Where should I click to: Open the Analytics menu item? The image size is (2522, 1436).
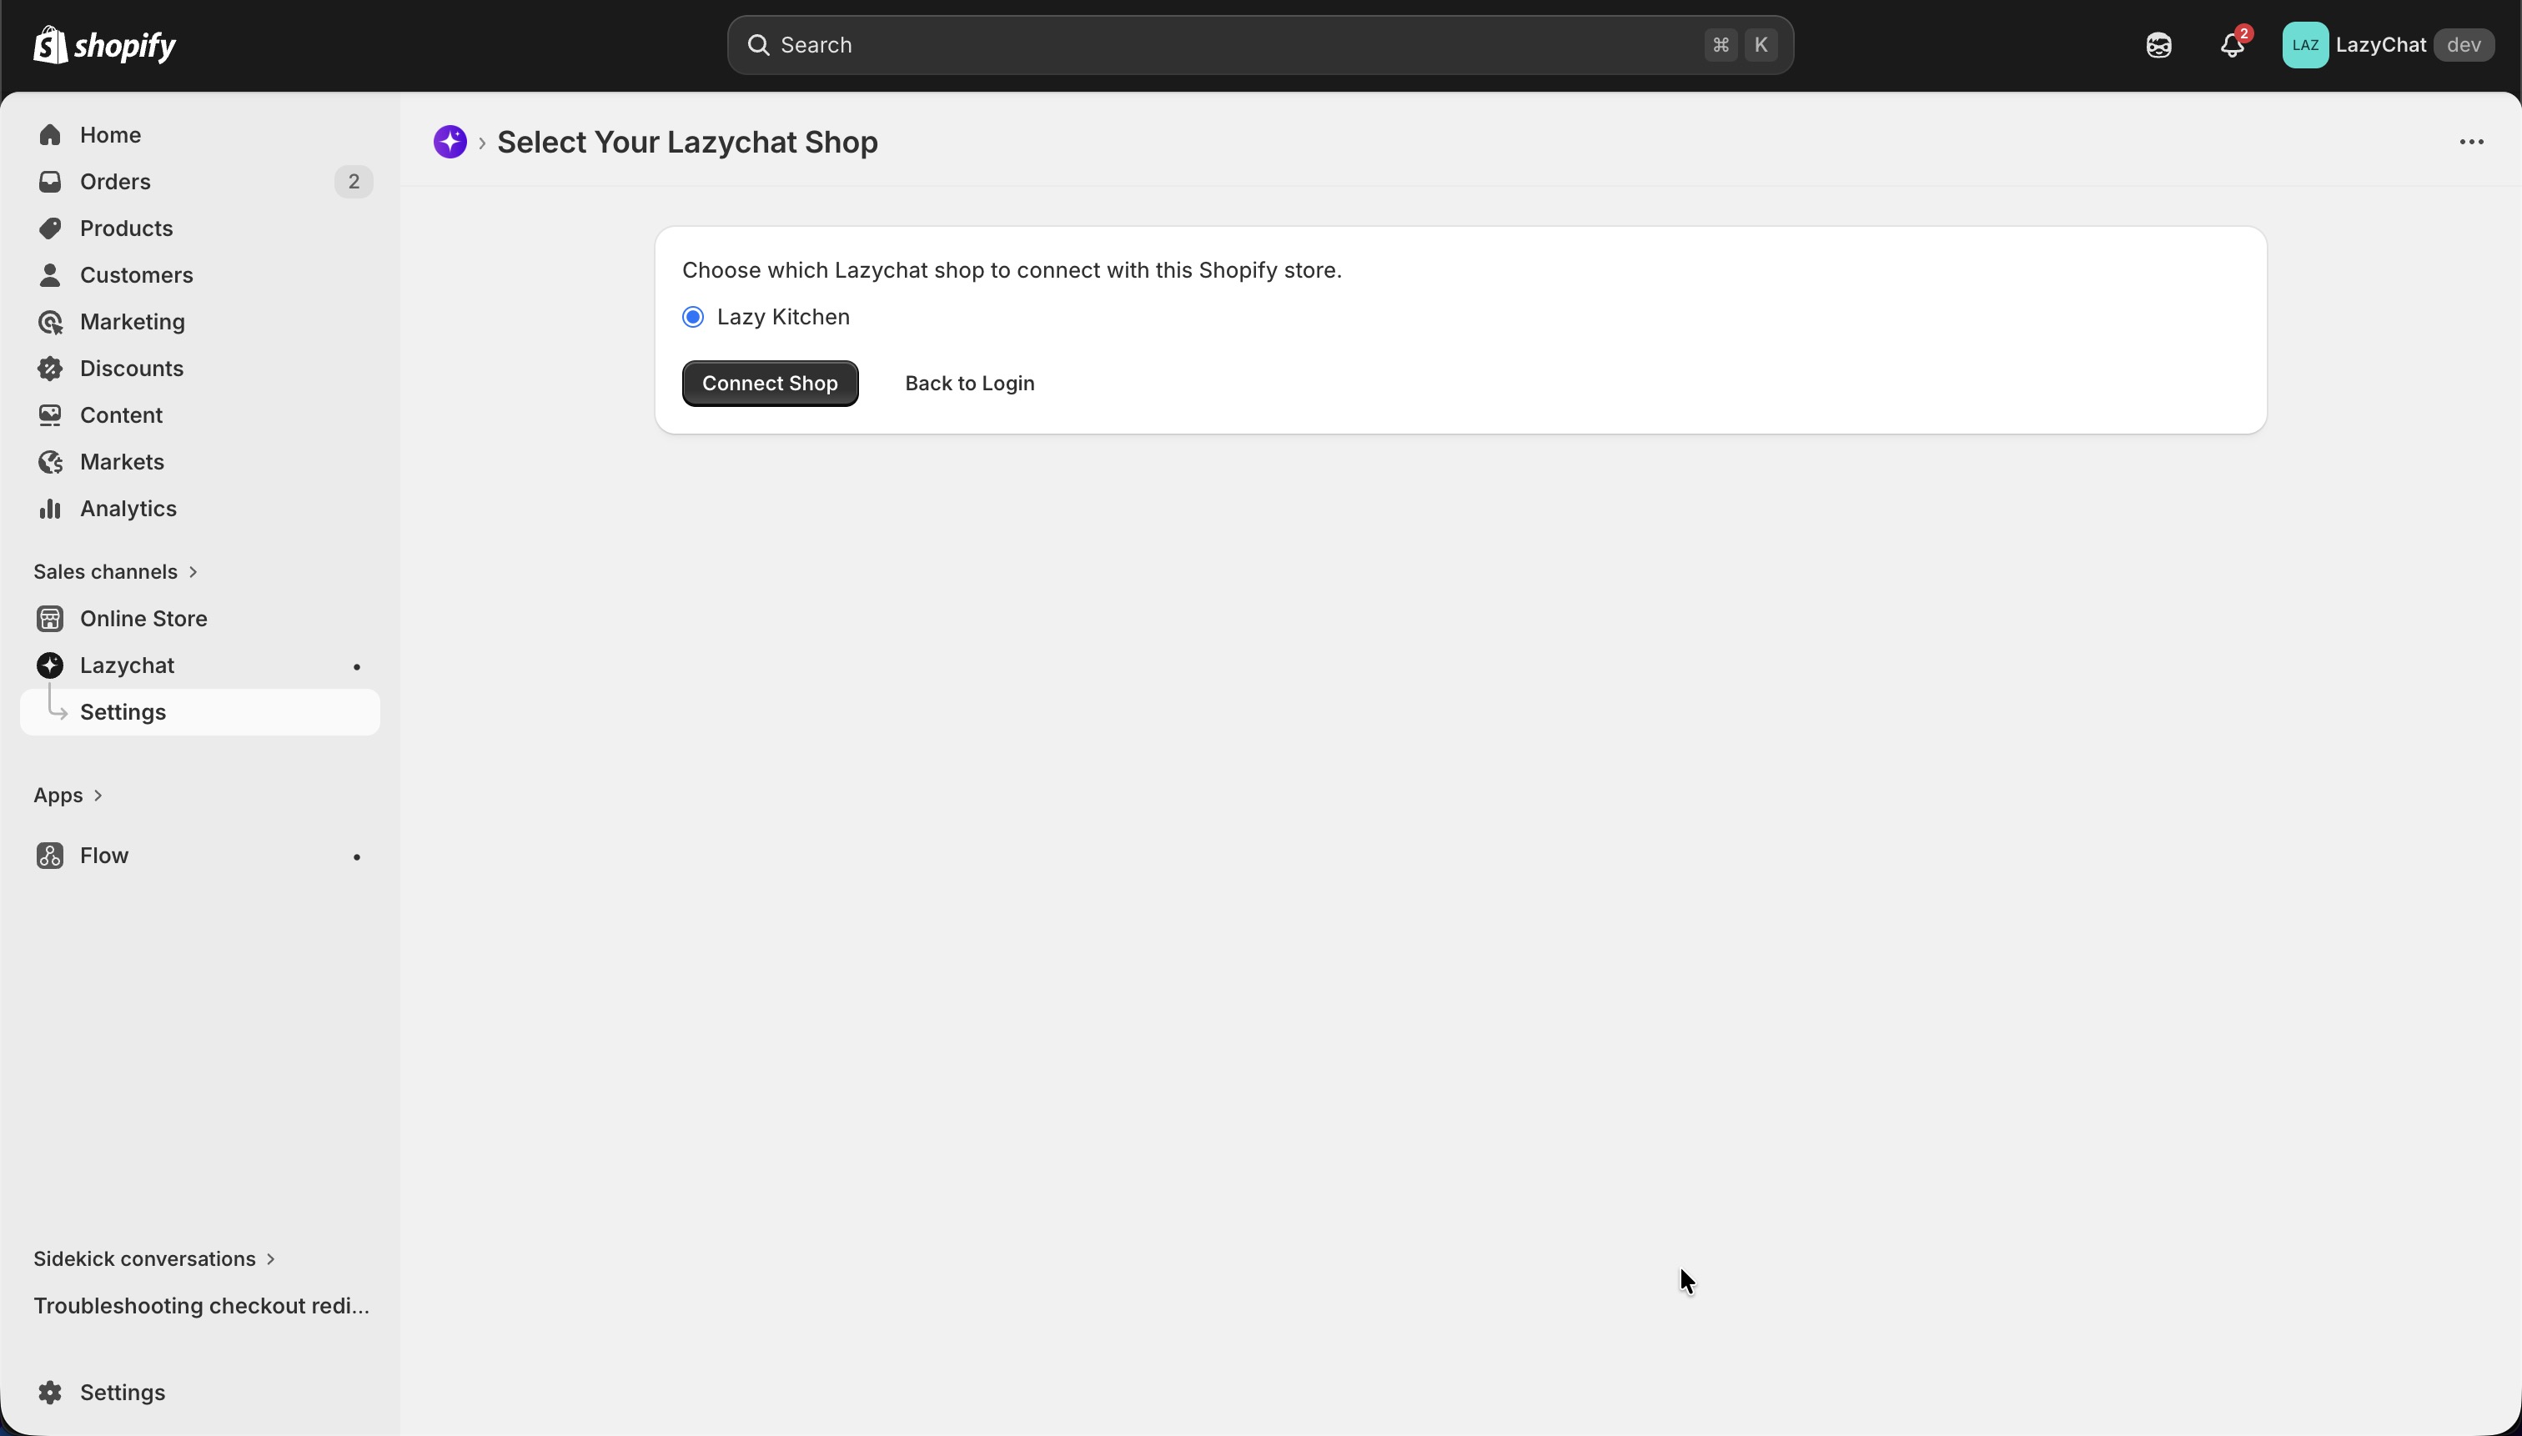128,508
